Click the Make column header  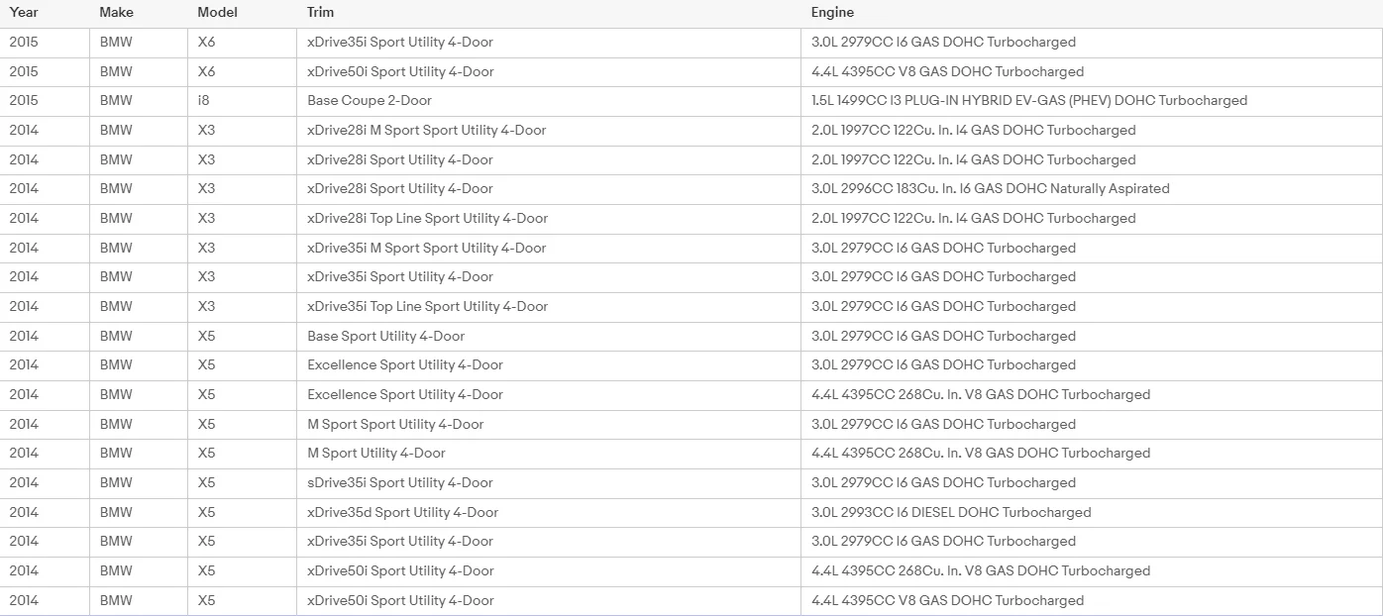click(x=116, y=13)
